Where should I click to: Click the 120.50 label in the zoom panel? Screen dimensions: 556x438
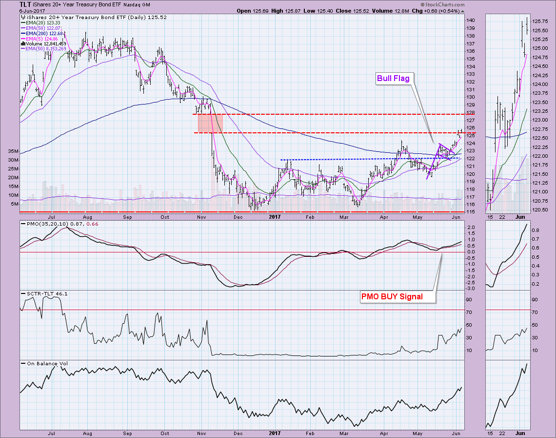click(x=540, y=210)
